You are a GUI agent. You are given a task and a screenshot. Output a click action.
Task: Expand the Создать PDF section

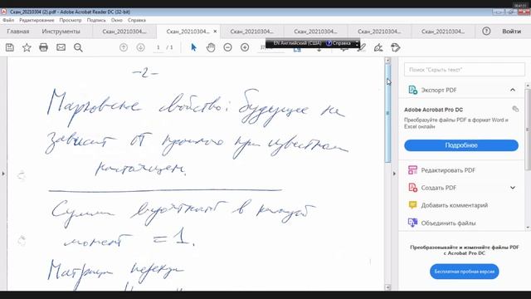[513, 188]
